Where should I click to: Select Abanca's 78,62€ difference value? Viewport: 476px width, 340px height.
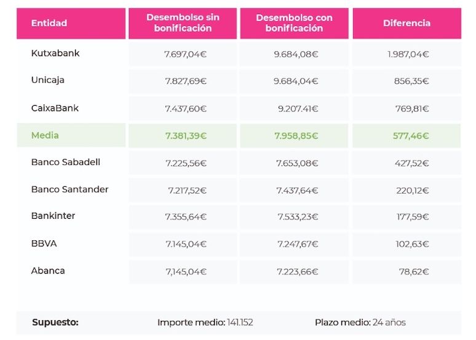tap(414, 272)
